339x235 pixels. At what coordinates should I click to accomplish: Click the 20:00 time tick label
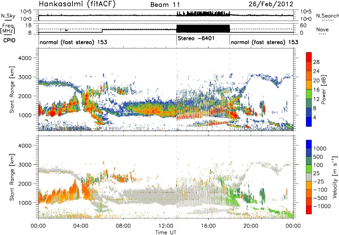coord(251,226)
